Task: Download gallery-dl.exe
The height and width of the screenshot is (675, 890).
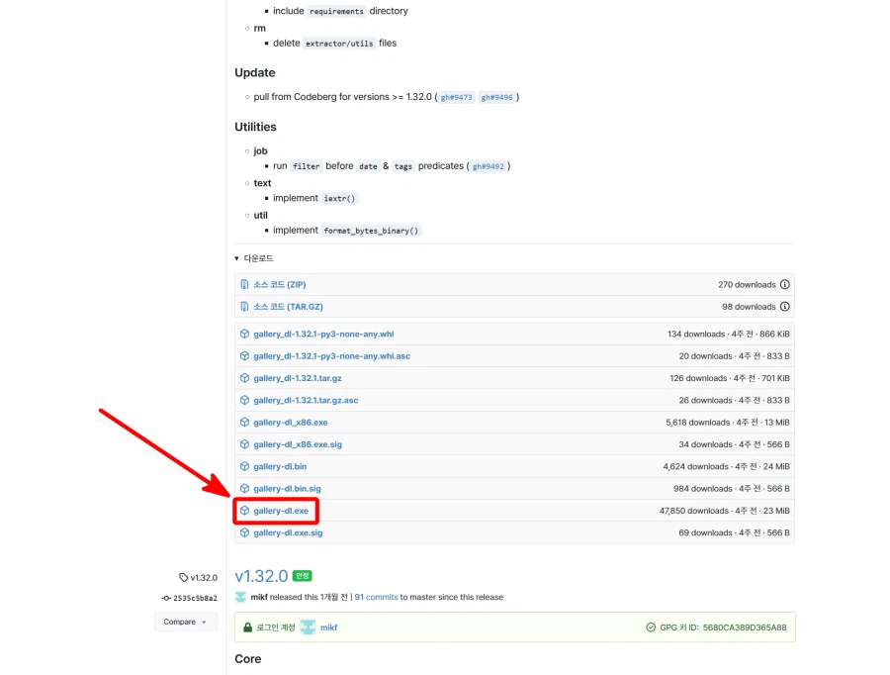Action: point(281,511)
